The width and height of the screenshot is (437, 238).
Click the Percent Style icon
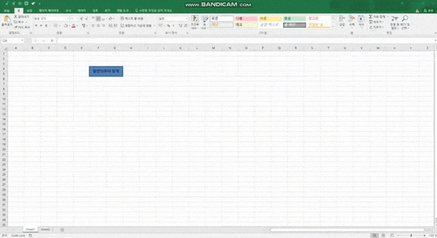click(x=168, y=26)
